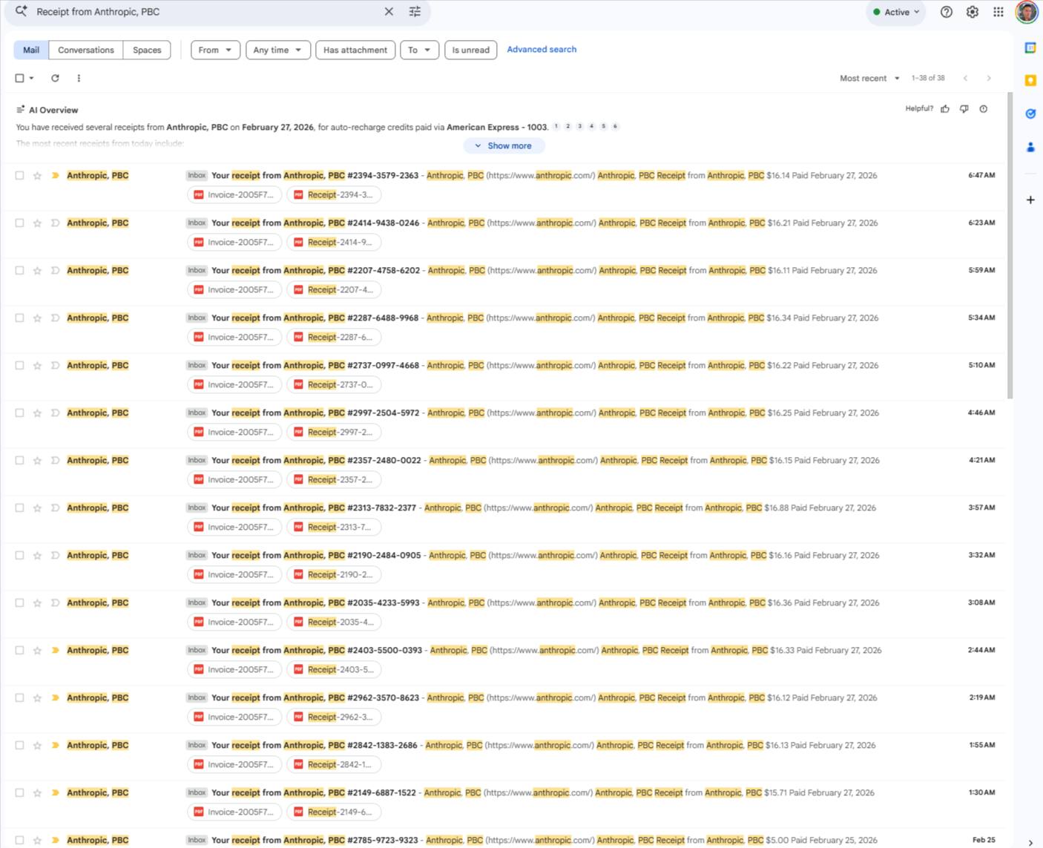Open the Google apps grid
The width and height of the screenshot is (1043, 848).
pos(998,12)
